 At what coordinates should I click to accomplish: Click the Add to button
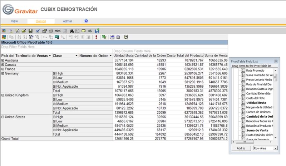[x=241, y=148]
